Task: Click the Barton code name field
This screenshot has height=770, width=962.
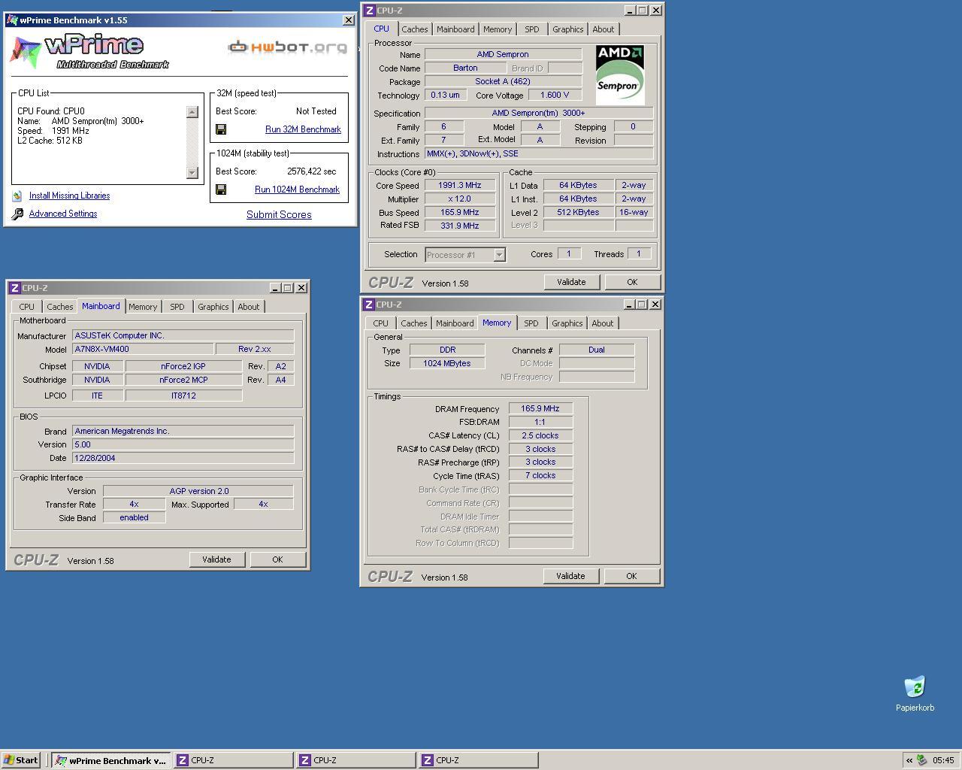Action: 465,68
